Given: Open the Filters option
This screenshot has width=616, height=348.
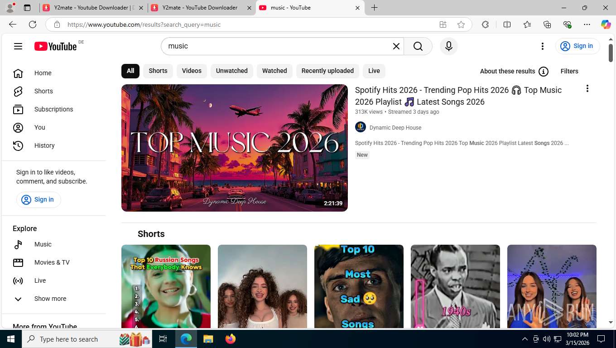Looking at the screenshot, I should pyautogui.click(x=569, y=71).
